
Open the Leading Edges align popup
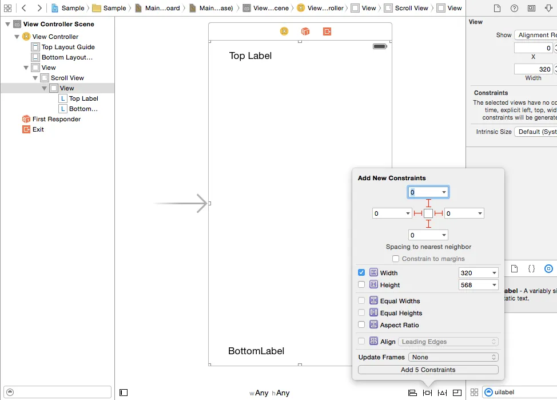coord(448,342)
